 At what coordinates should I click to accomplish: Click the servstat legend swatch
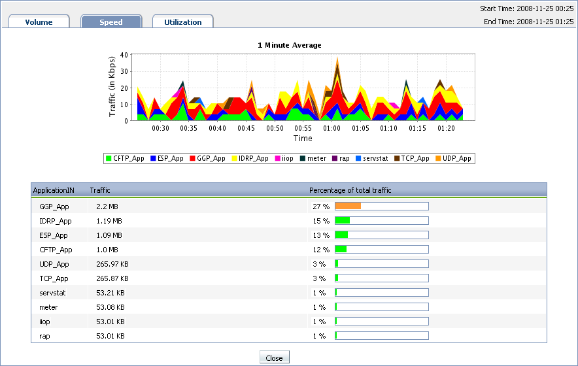point(357,159)
